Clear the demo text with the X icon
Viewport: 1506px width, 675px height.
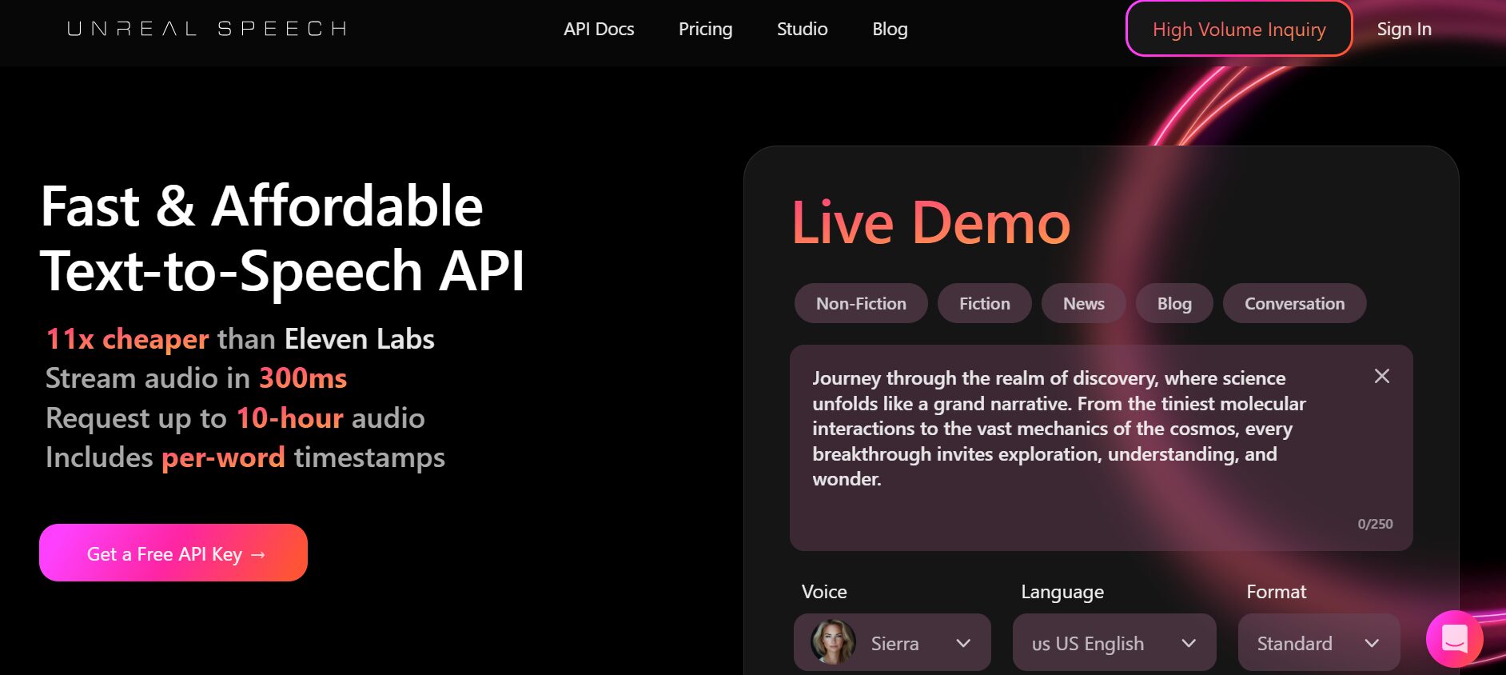tap(1381, 376)
